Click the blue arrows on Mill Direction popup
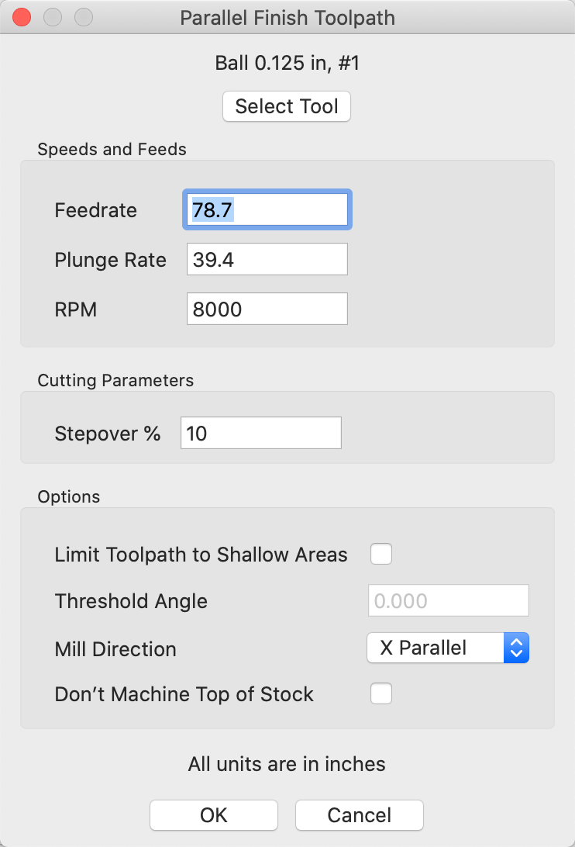Screen dimensions: 575x847 click(x=517, y=648)
